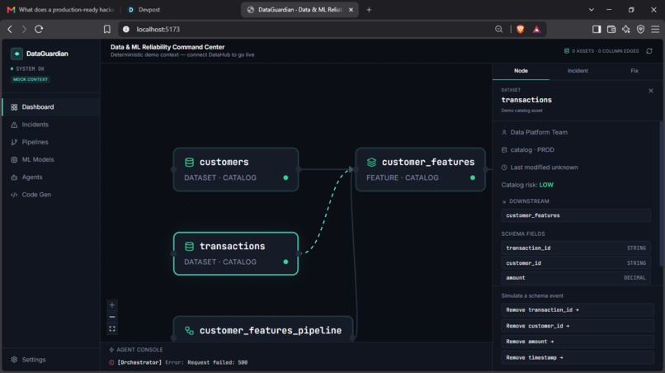Click the Brave Shields lion icon
Image resolution: width=665 pixels, height=373 pixels.
(x=521, y=29)
